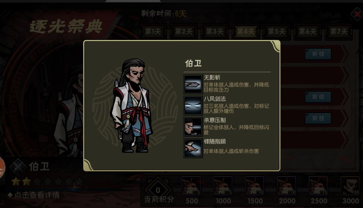Click the topmost 前往 button

(318, 54)
